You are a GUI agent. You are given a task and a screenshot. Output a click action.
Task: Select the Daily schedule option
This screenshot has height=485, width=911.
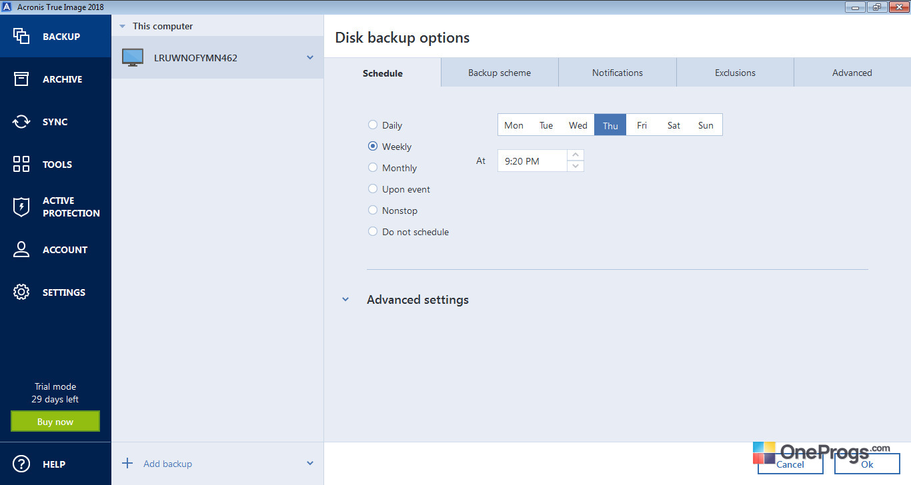[373, 125]
